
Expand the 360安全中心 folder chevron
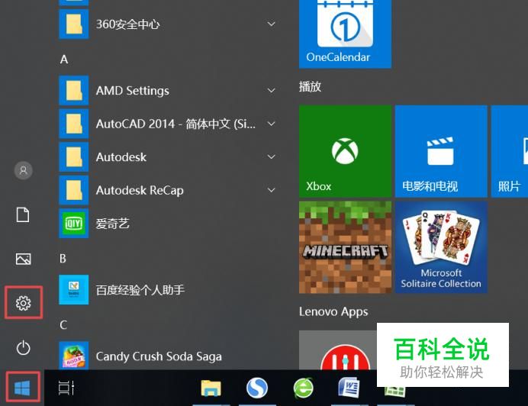(271, 24)
